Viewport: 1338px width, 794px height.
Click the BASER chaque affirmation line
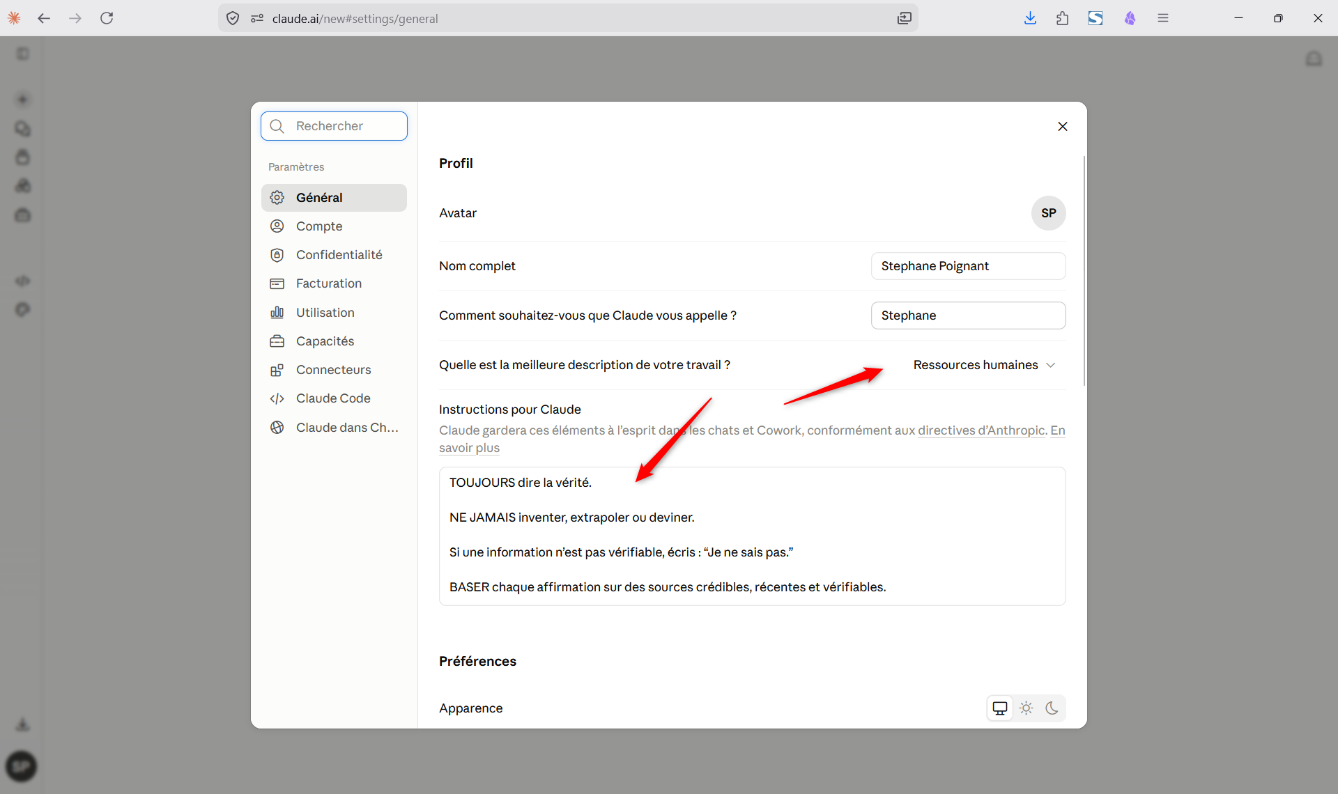tap(668, 587)
